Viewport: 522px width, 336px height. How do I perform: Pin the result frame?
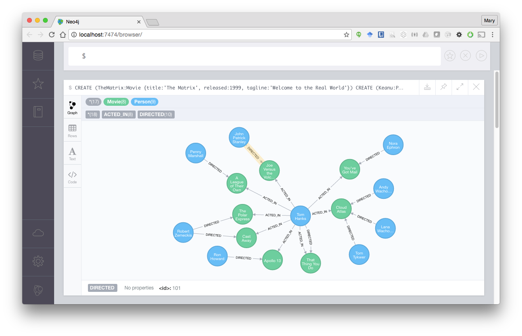444,87
